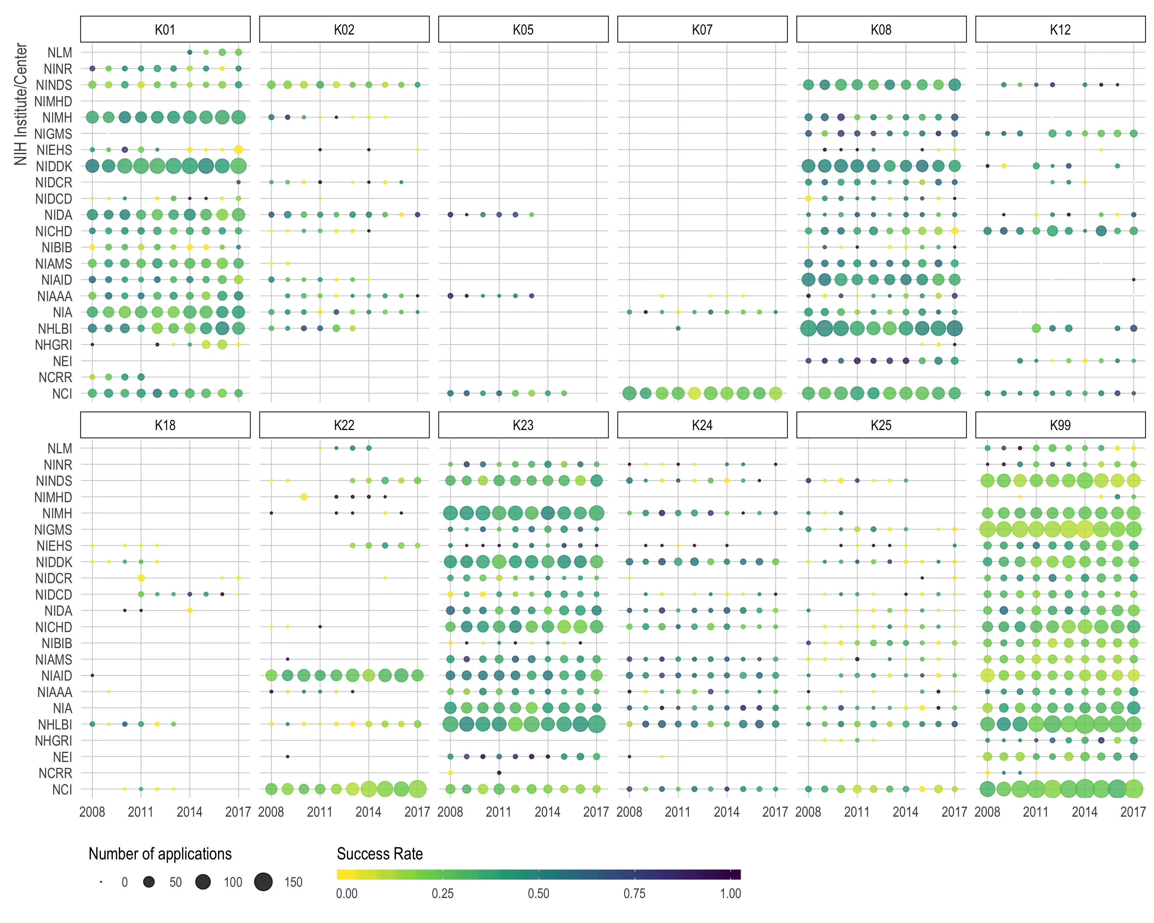The image size is (1154, 923).
Task: Click the size legend label '150'
Action: click(x=293, y=882)
